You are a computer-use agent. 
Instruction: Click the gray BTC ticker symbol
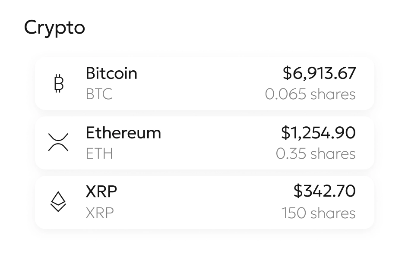point(99,94)
